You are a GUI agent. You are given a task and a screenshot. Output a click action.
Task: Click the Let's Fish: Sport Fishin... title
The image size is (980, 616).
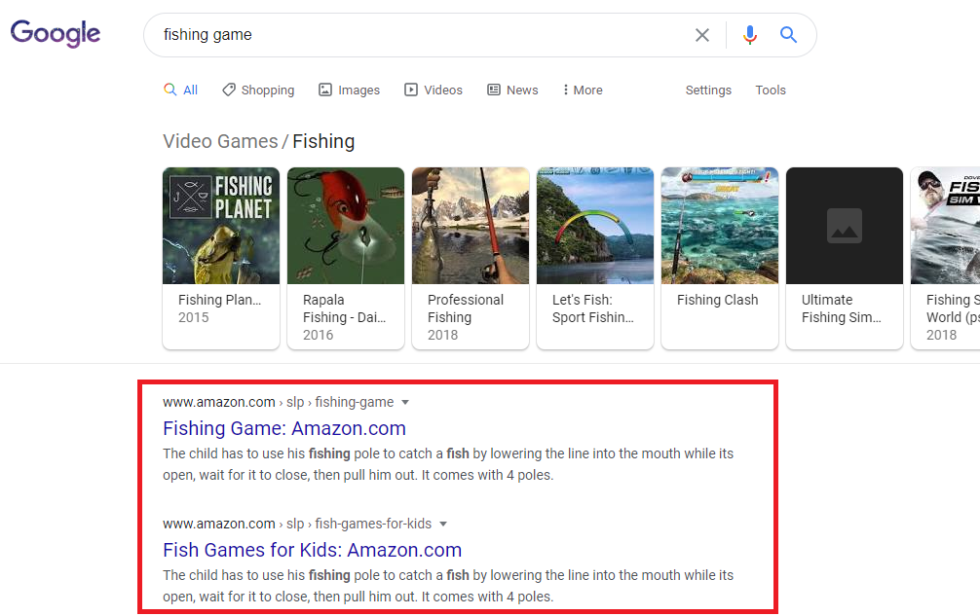[x=593, y=308]
